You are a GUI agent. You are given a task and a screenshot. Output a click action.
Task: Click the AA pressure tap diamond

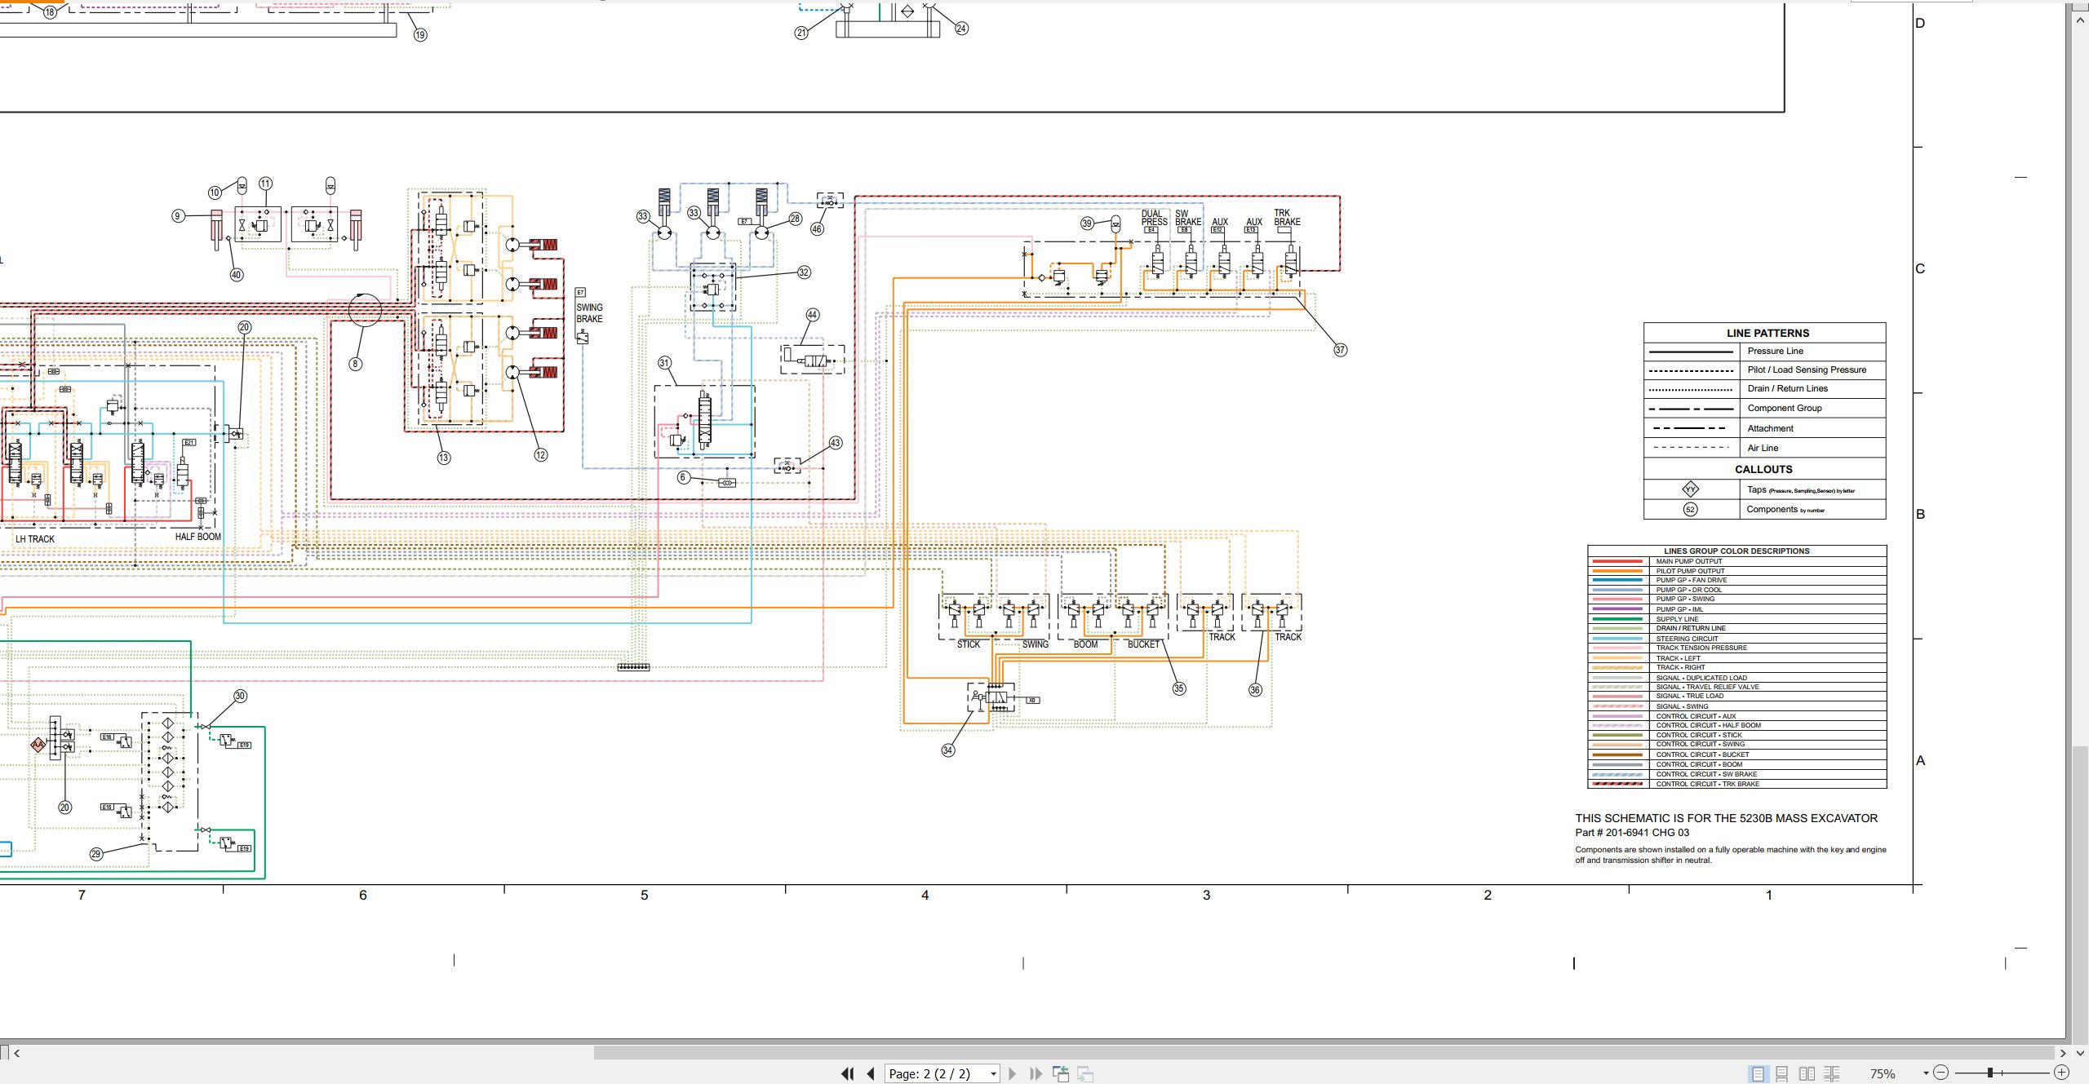(38, 744)
